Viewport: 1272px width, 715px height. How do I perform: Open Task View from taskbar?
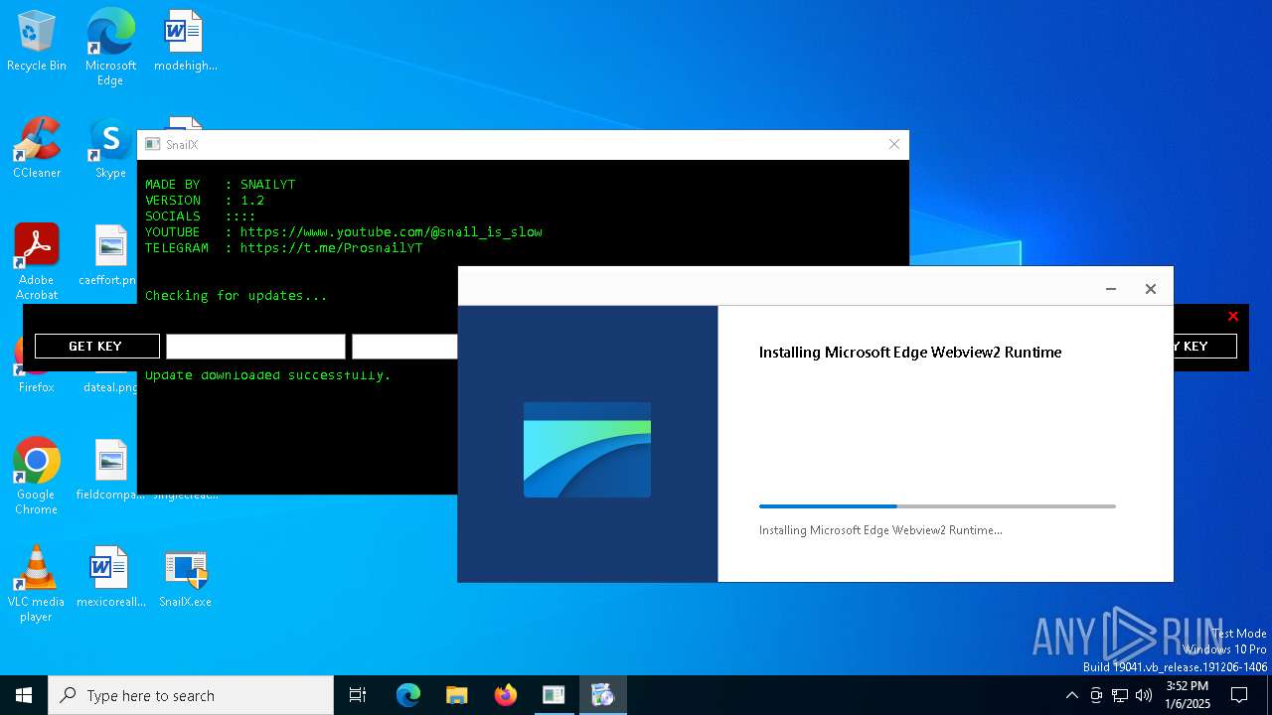358,695
